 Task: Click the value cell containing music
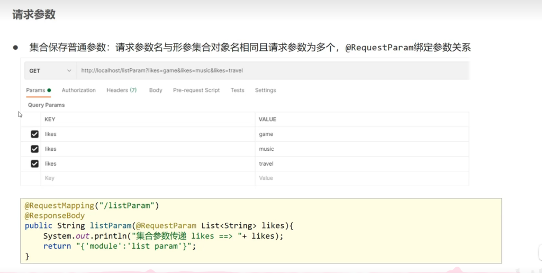[x=266, y=149]
